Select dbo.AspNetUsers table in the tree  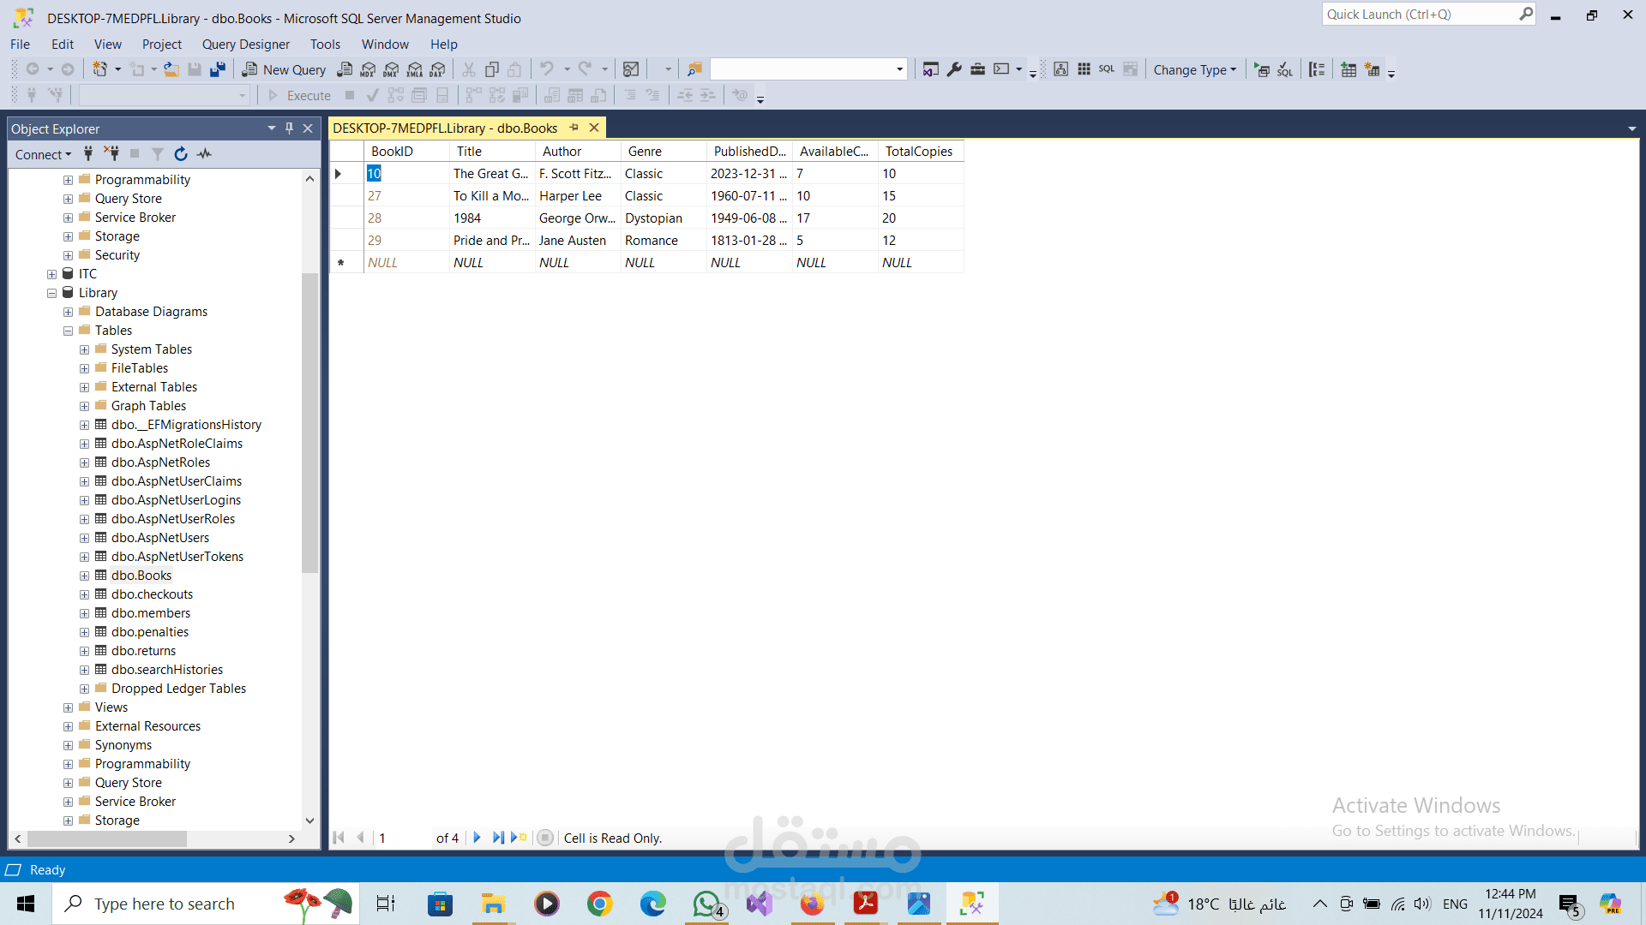[160, 538]
